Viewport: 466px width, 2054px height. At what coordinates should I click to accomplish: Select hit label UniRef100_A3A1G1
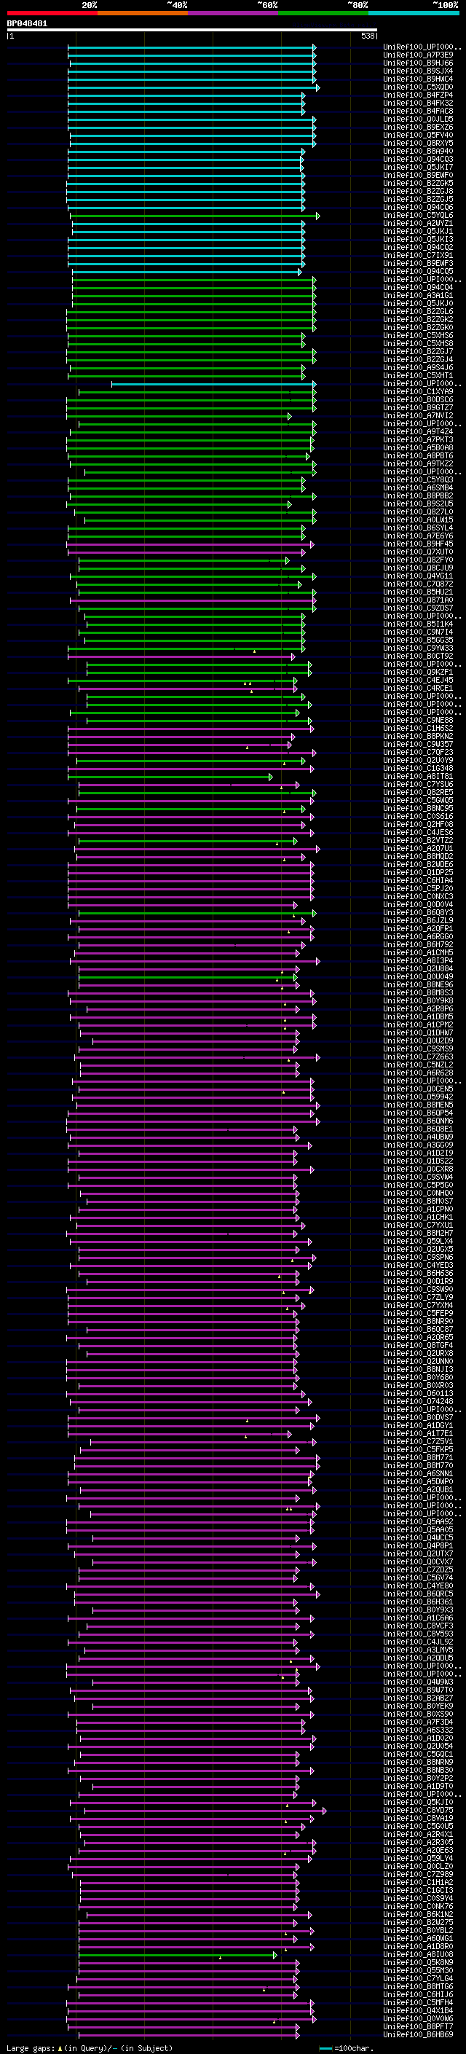pos(418,296)
